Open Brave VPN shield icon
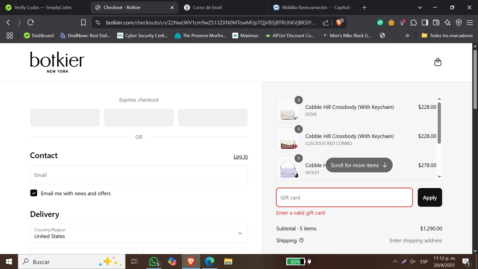The image size is (478, 269). tap(459, 23)
